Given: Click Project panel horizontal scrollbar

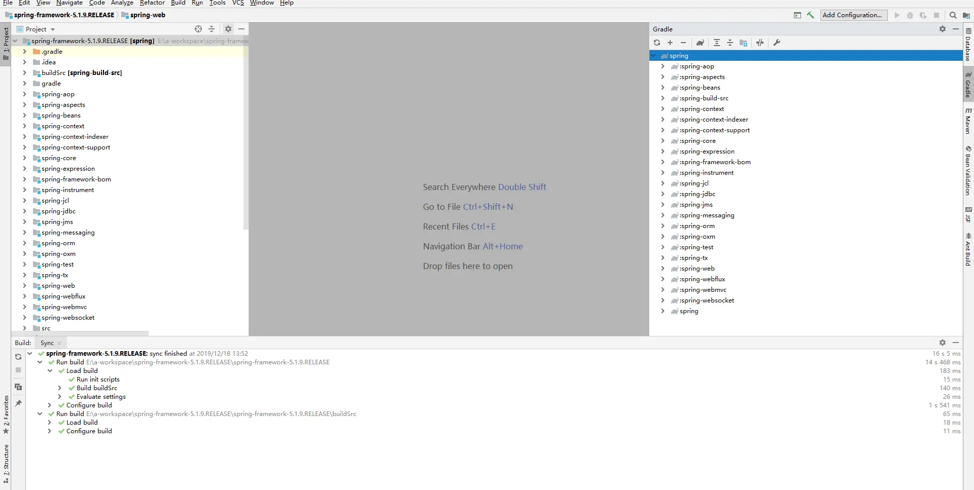Looking at the screenshot, I should point(80,333).
